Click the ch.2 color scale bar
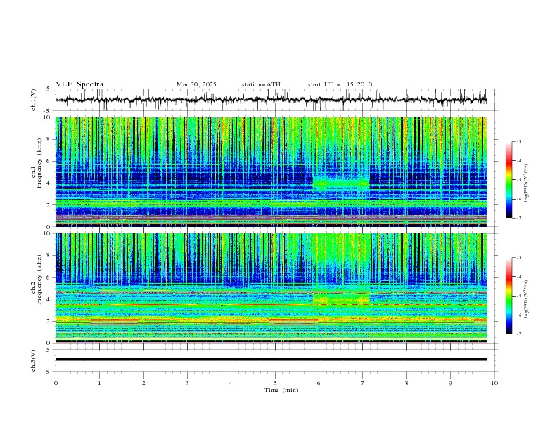Screen dimensions: 557x430 pos(508,296)
